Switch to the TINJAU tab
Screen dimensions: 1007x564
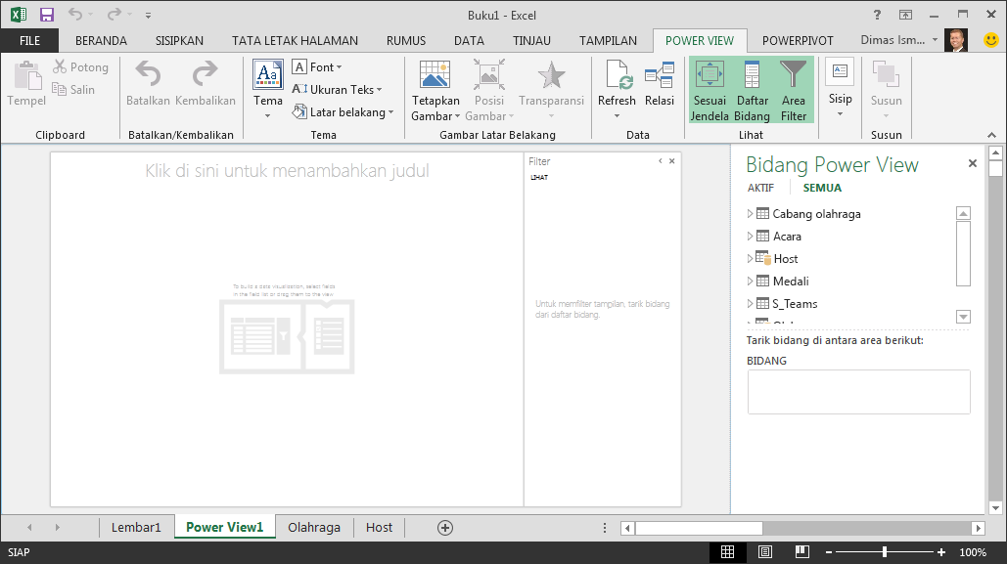coord(531,40)
